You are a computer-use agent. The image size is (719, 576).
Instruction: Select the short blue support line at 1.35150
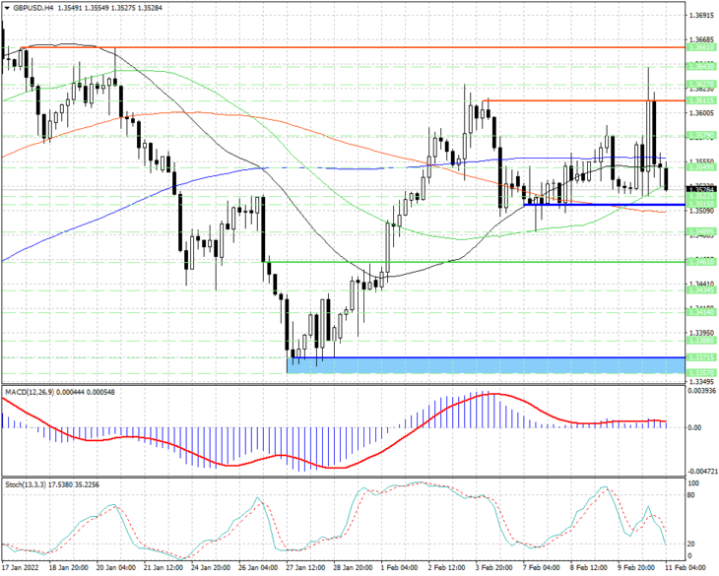point(605,205)
